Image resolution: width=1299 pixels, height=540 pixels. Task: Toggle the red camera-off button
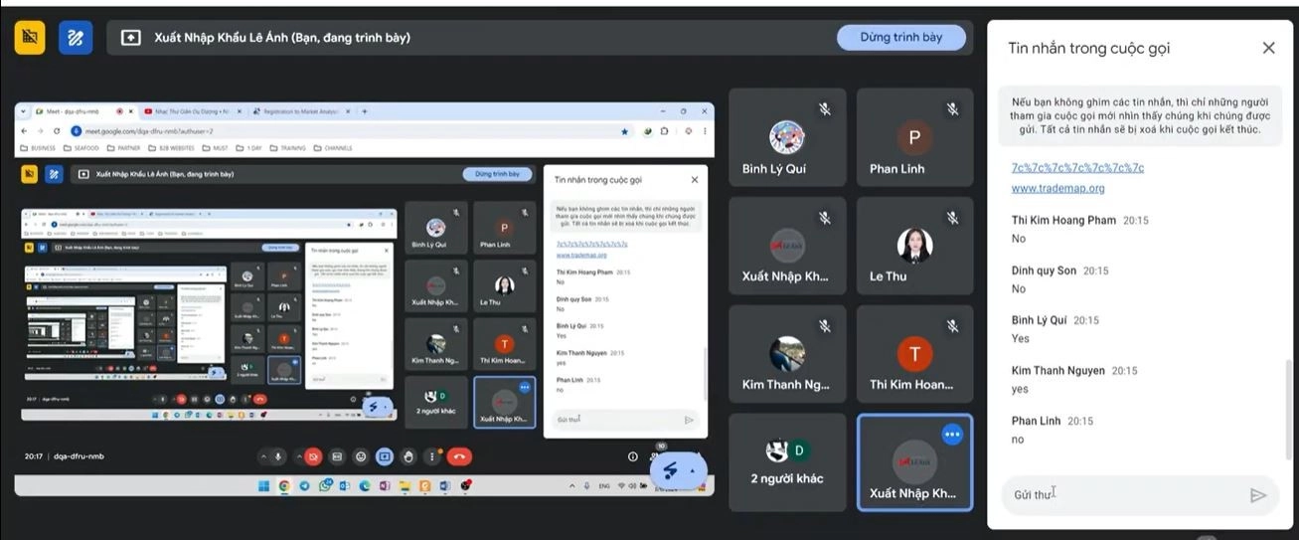pyautogui.click(x=313, y=456)
